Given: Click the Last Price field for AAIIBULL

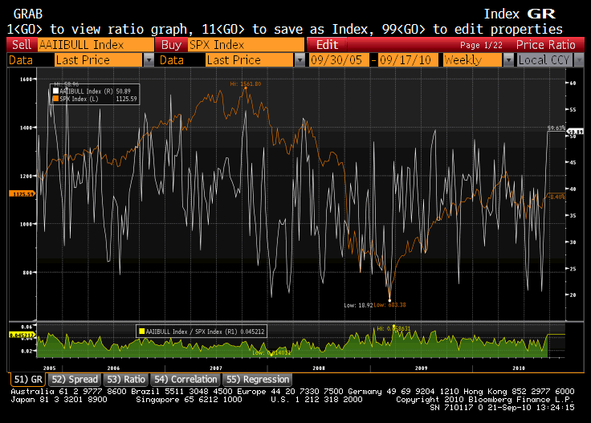Looking at the screenshot, I should coord(99,60).
